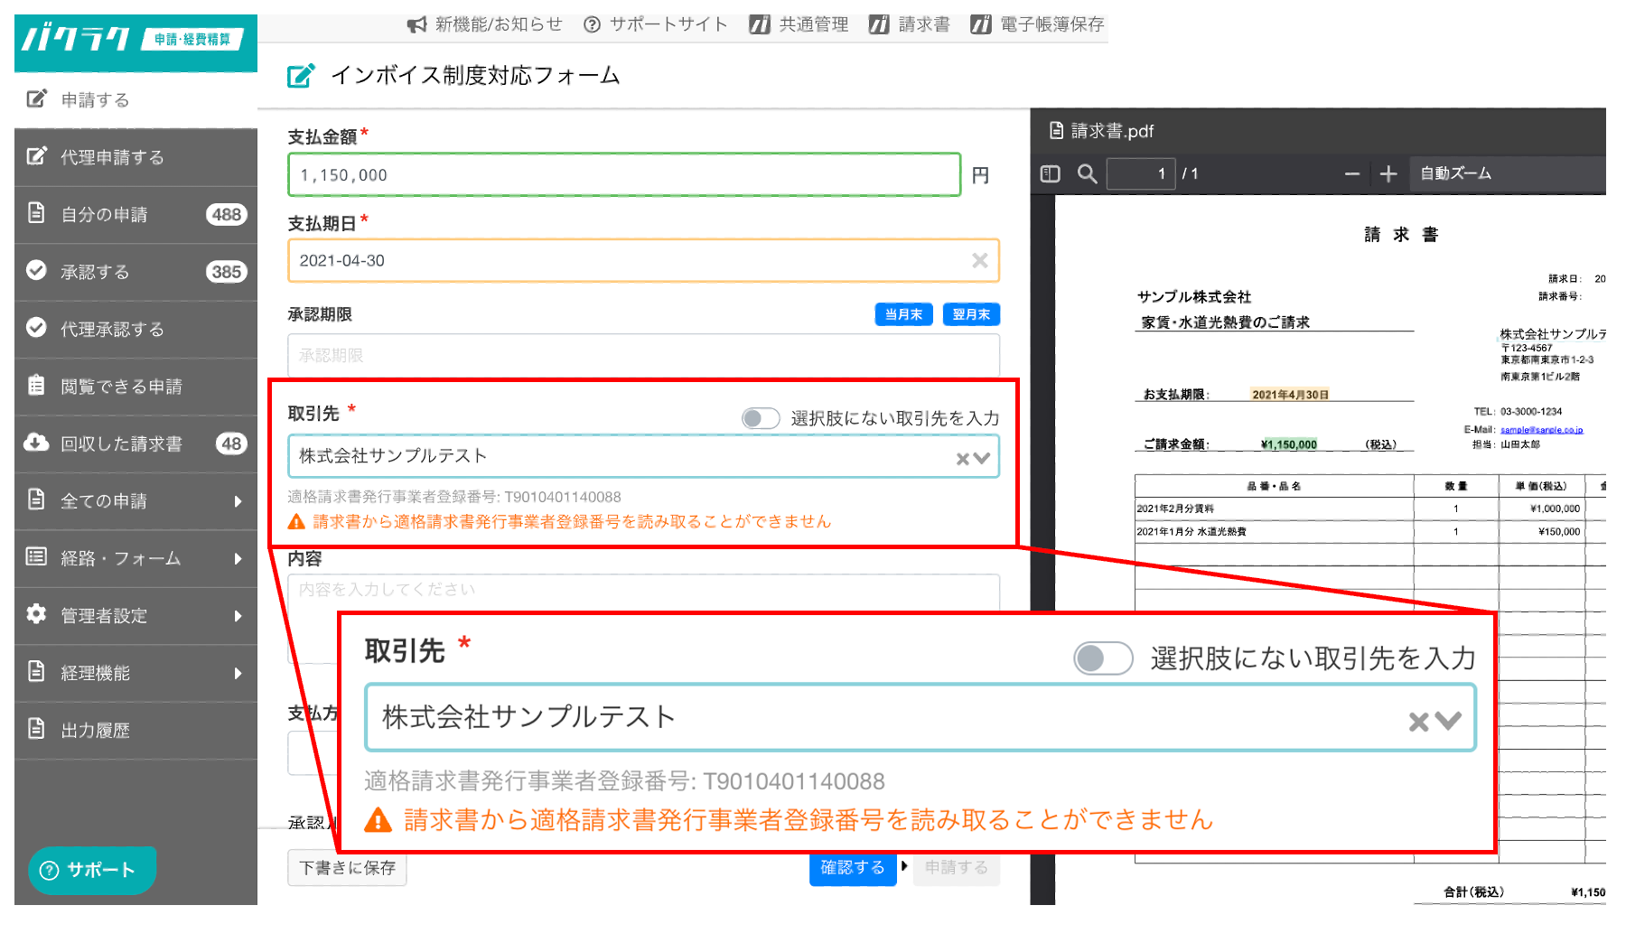This screenshot has width=1626, height=952.
Task: Click the サポート help button
Action: coord(92,870)
